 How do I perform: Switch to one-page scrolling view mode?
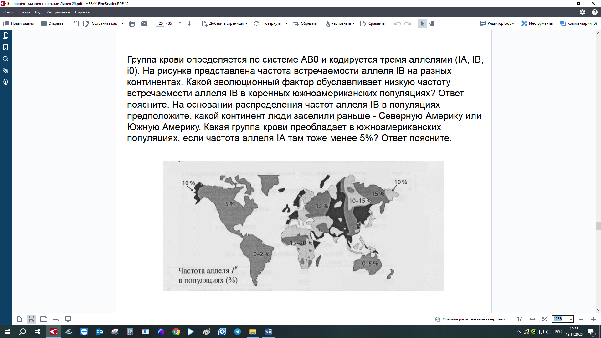[32, 319]
